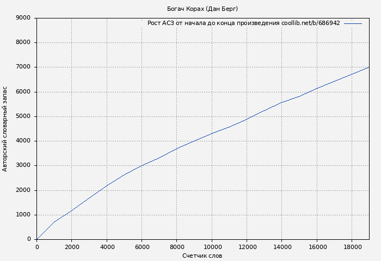Click the curve's end point near 7000

368,67
